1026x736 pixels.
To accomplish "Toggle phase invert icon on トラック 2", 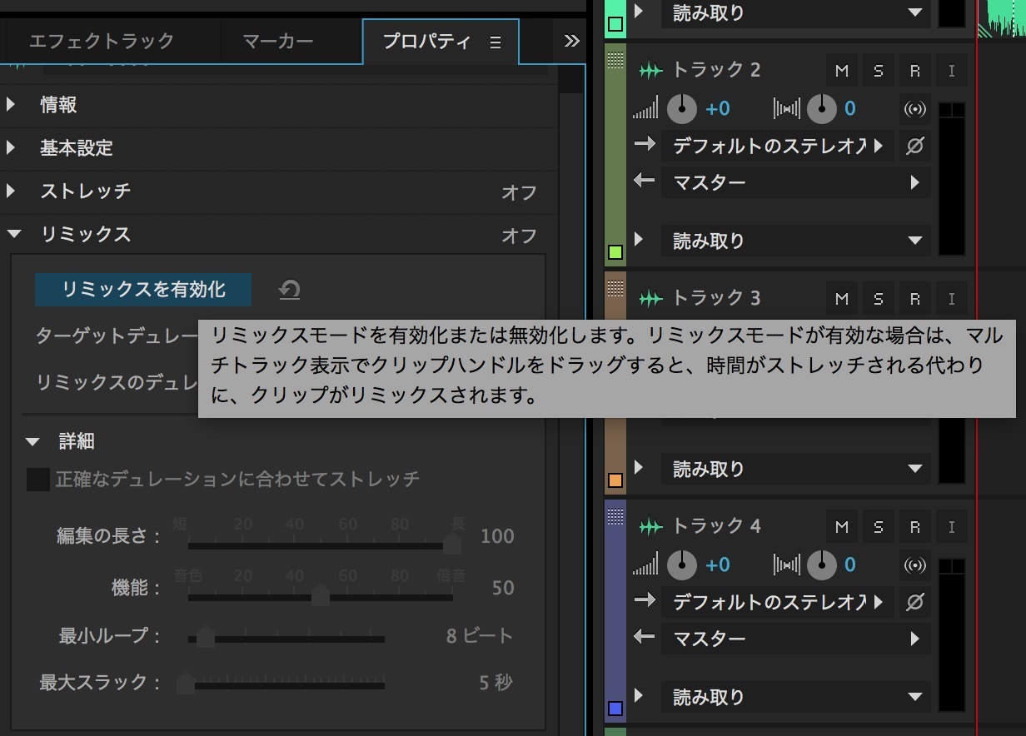I will point(914,146).
